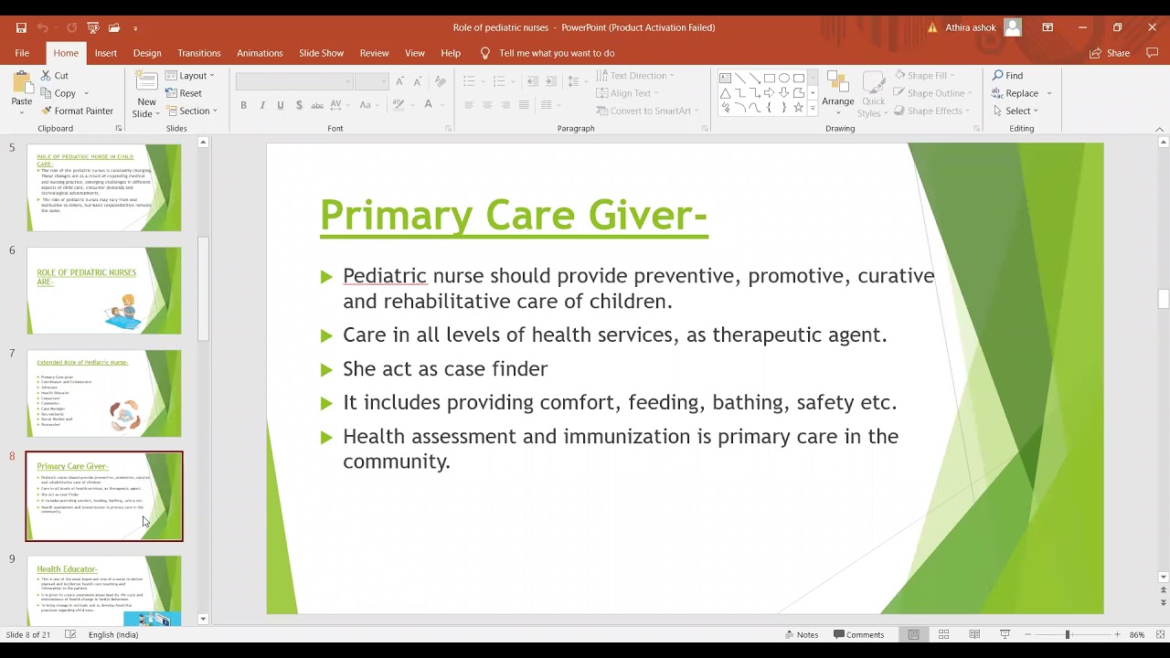This screenshot has height=658, width=1170.
Task: Toggle the Notes pane from status bar
Action: point(802,634)
